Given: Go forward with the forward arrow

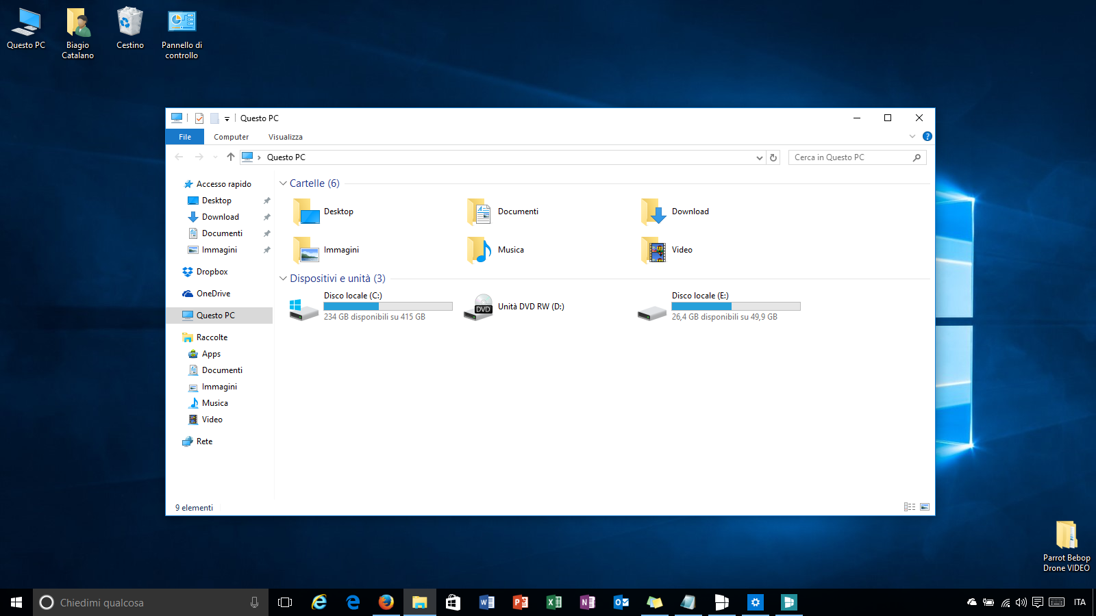Looking at the screenshot, I should [199, 157].
